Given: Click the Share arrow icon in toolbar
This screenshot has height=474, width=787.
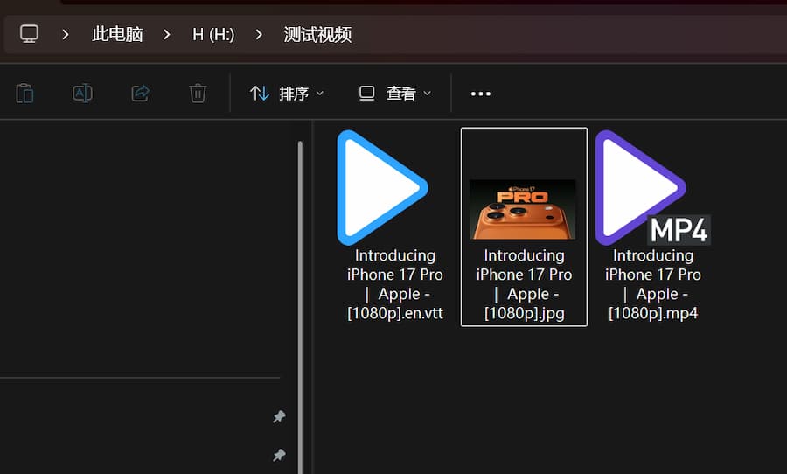Looking at the screenshot, I should pyautogui.click(x=140, y=93).
